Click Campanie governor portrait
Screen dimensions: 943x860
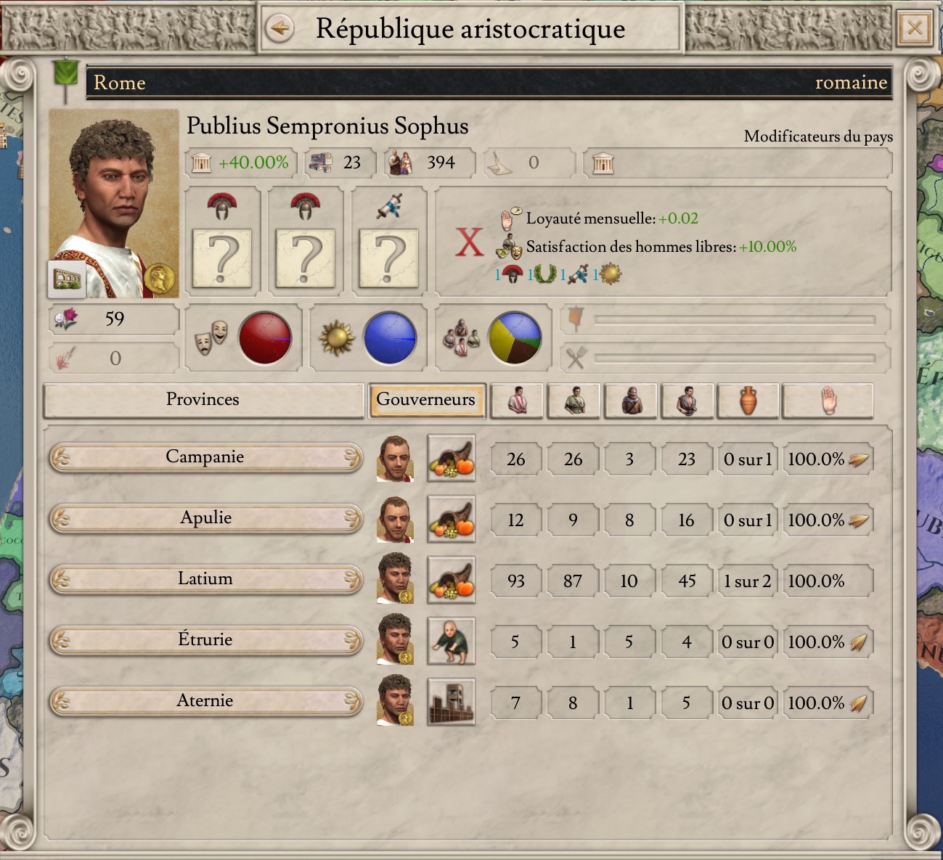pyautogui.click(x=395, y=459)
